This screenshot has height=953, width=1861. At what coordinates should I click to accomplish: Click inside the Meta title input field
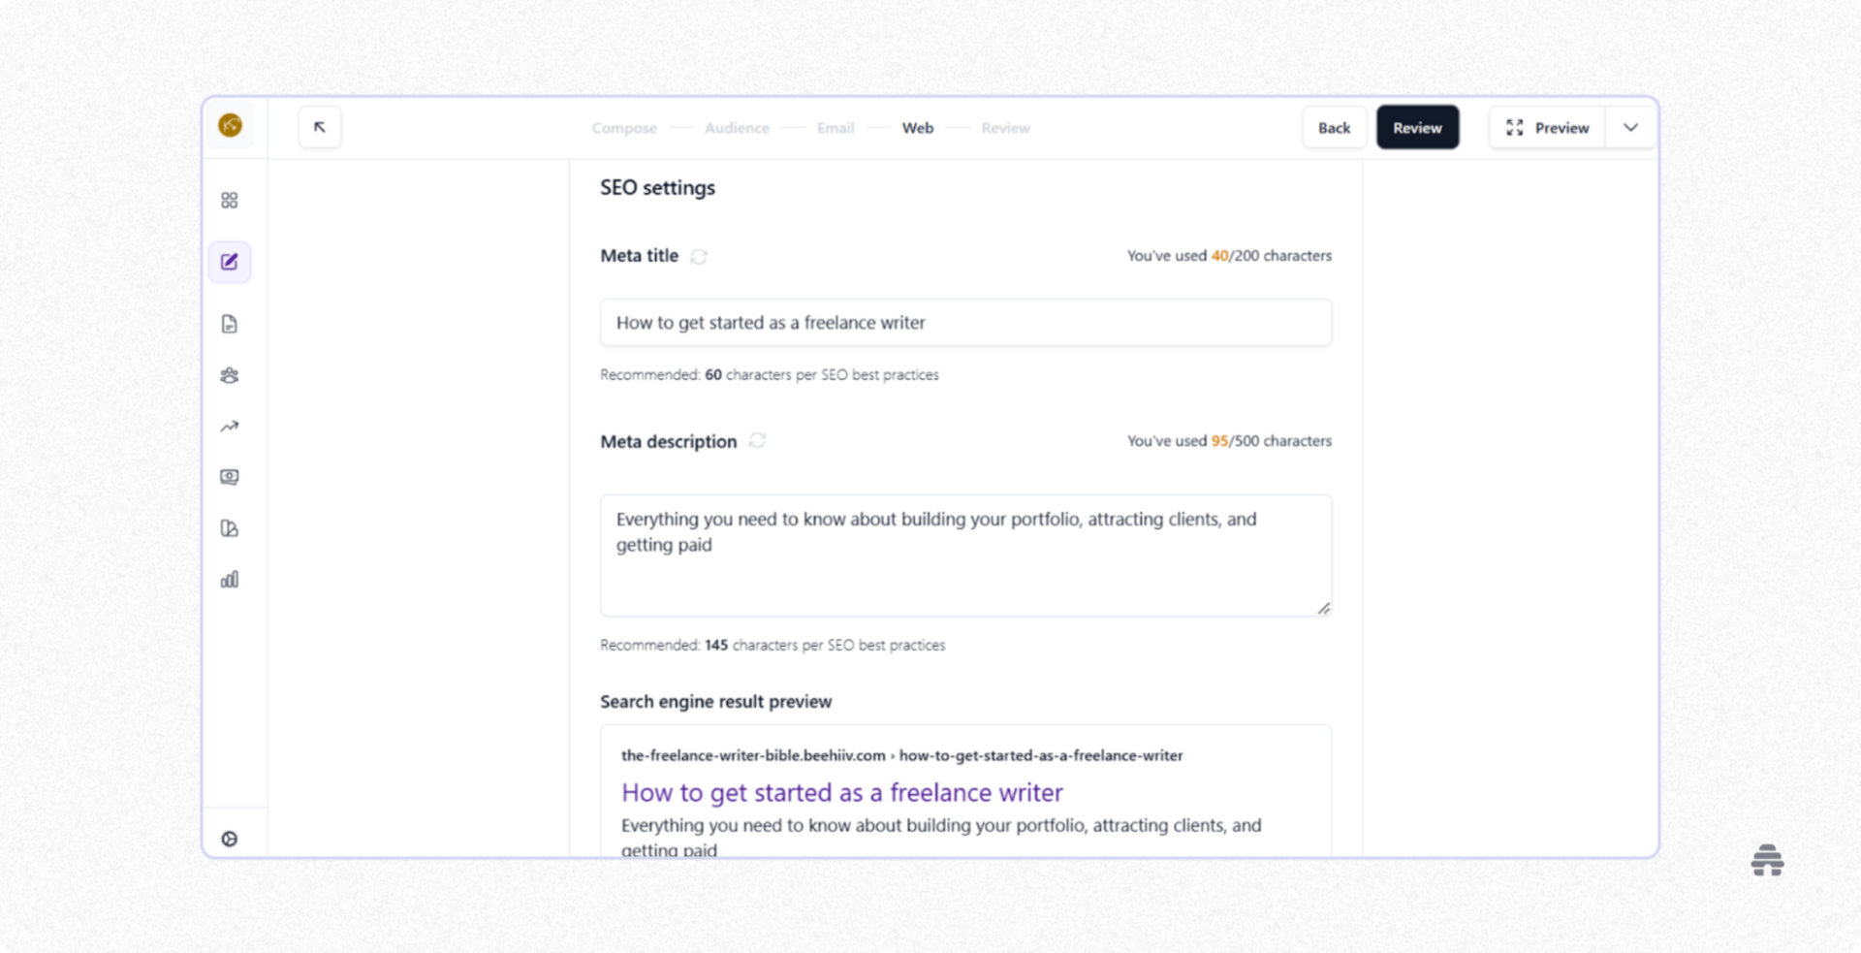pos(965,322)
